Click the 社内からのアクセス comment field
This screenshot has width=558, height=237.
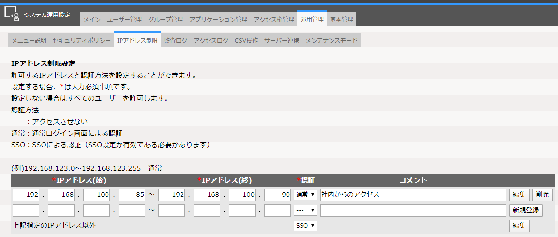click(x=413, y=195)
